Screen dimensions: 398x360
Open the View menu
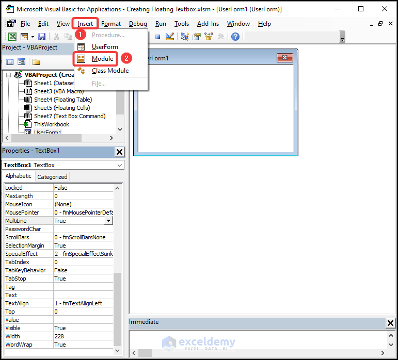coord(63,24)
